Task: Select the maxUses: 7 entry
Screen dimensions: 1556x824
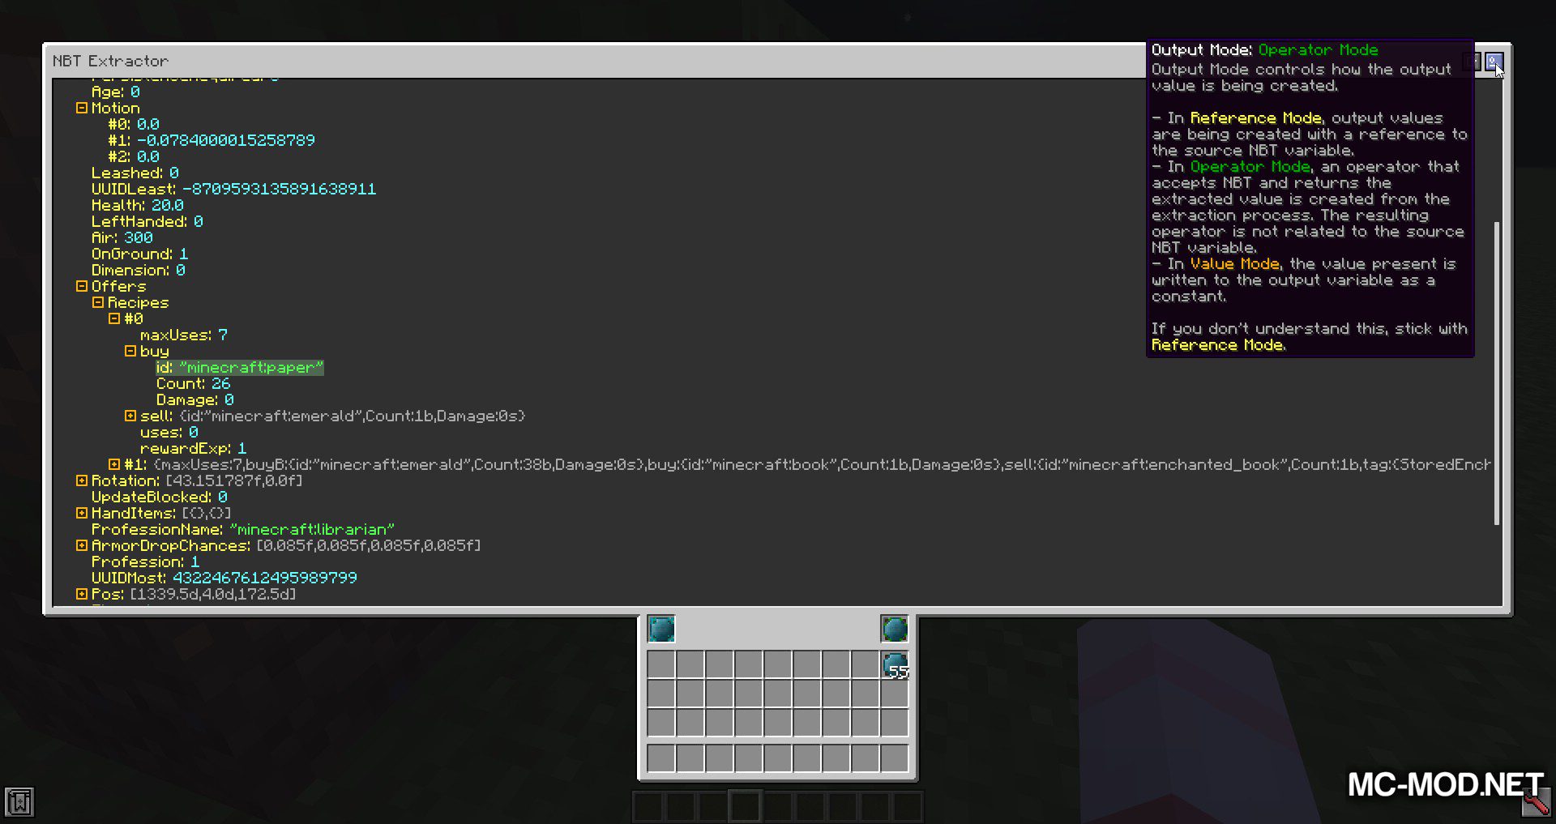Action: point(183,335)
